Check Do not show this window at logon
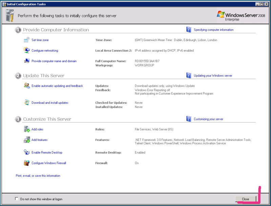The width and height of the screenshot is (271, 206). pos(17,199)
